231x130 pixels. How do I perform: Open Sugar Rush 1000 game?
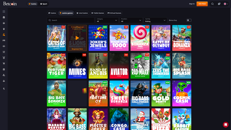[119, 38]
